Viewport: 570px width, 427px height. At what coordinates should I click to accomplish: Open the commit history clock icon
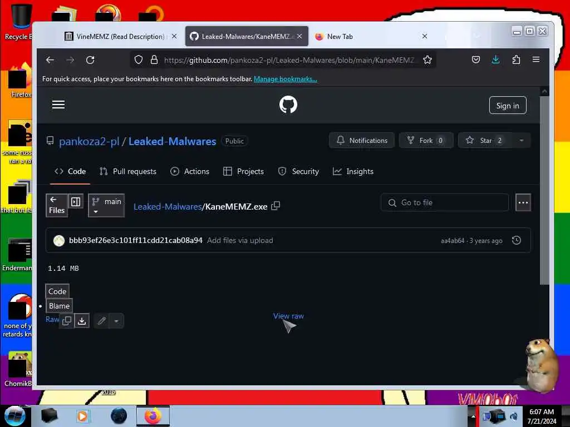click(x=517, y=240)
